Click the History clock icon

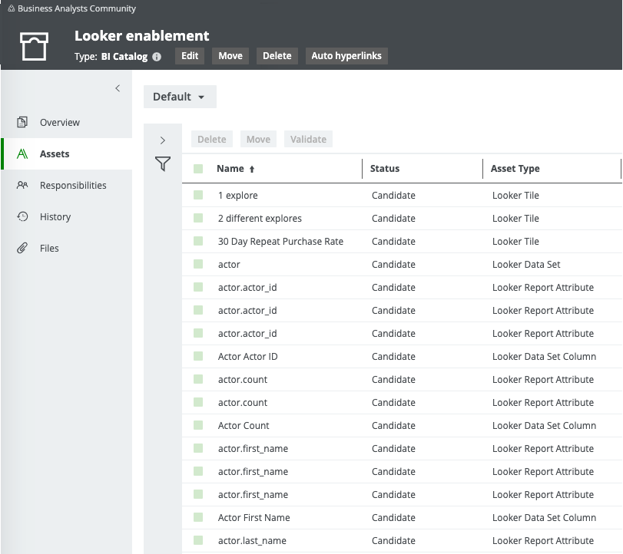23,216
